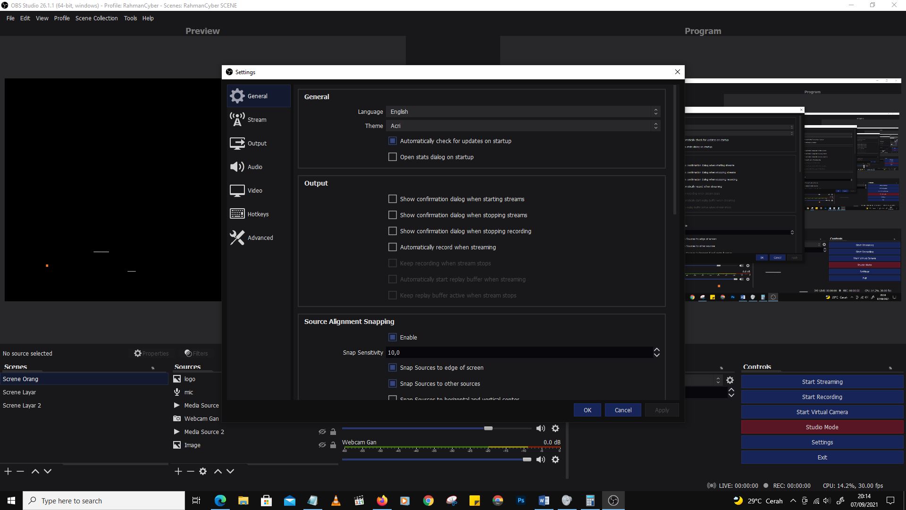Click the Advanced settings icon in sidebar
906x510 pixels.
(x=236, y=237)
